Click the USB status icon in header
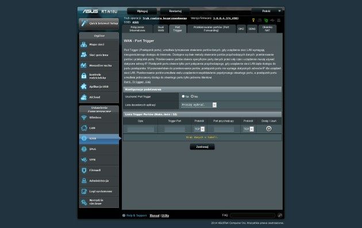 pos(272,20)
